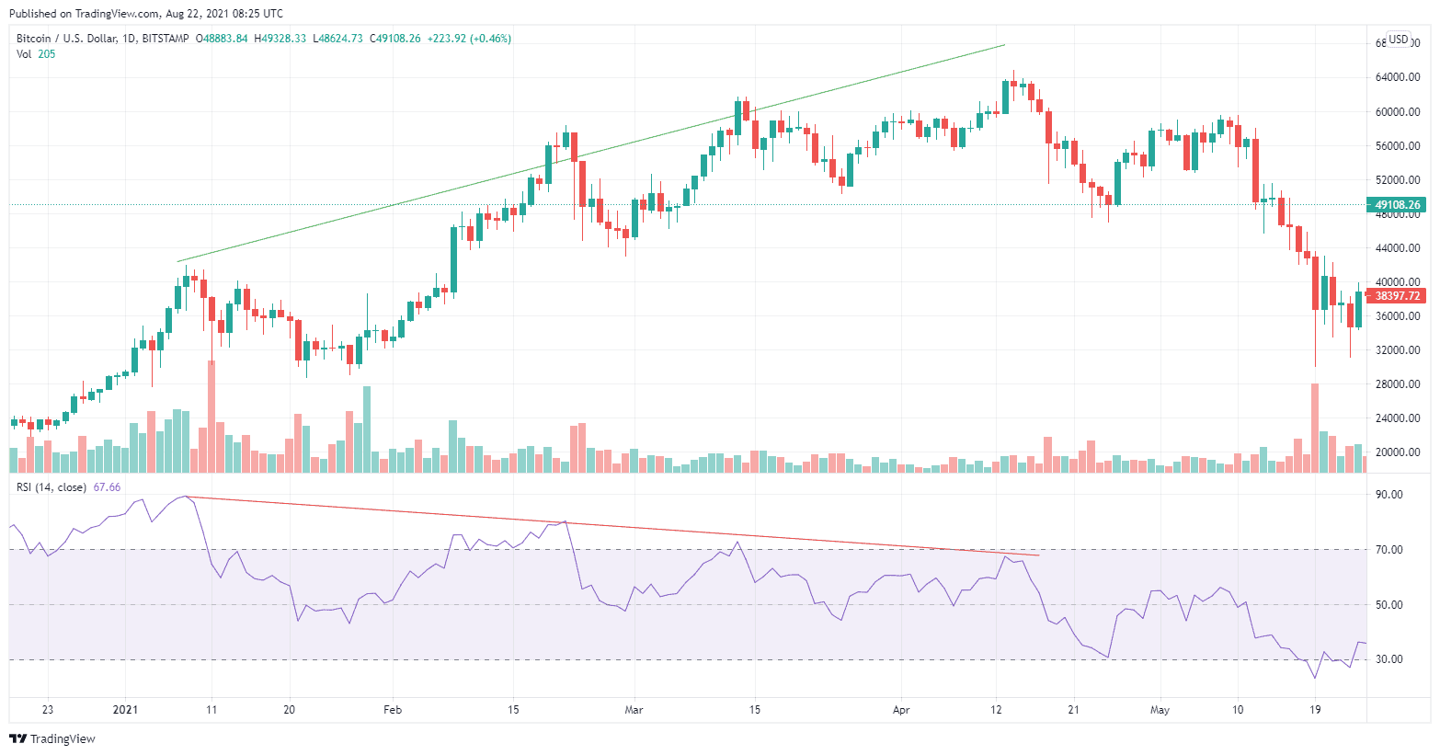
Task: Click the 2021 label on the date axis
Action: [x=125, y=710]
